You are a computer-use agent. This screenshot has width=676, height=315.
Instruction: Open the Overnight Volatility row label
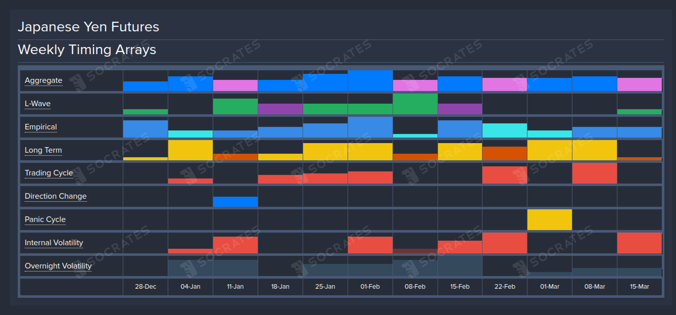(58, 266)
